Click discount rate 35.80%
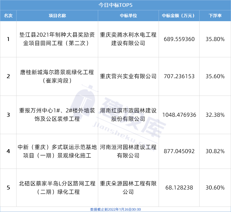The image size is (231, 212). pyautogui.click(x=215, y=39)
